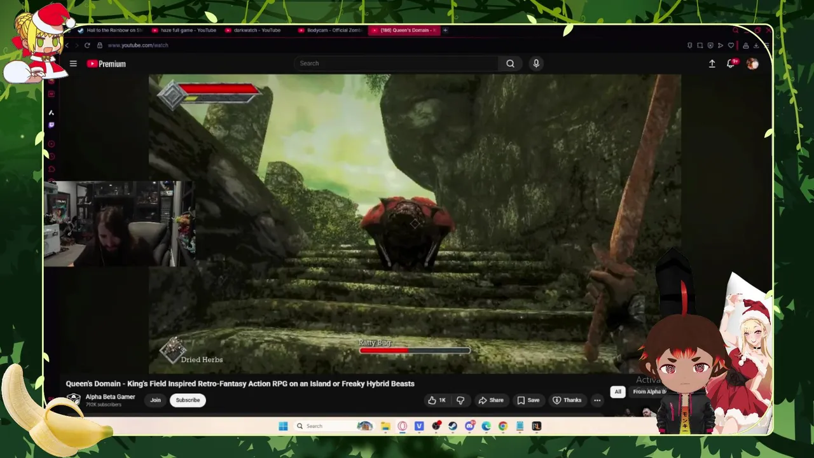Screen dimensions: 814x458
Task: Open File Explorer from the taskbar
Action: pos(385,426)
